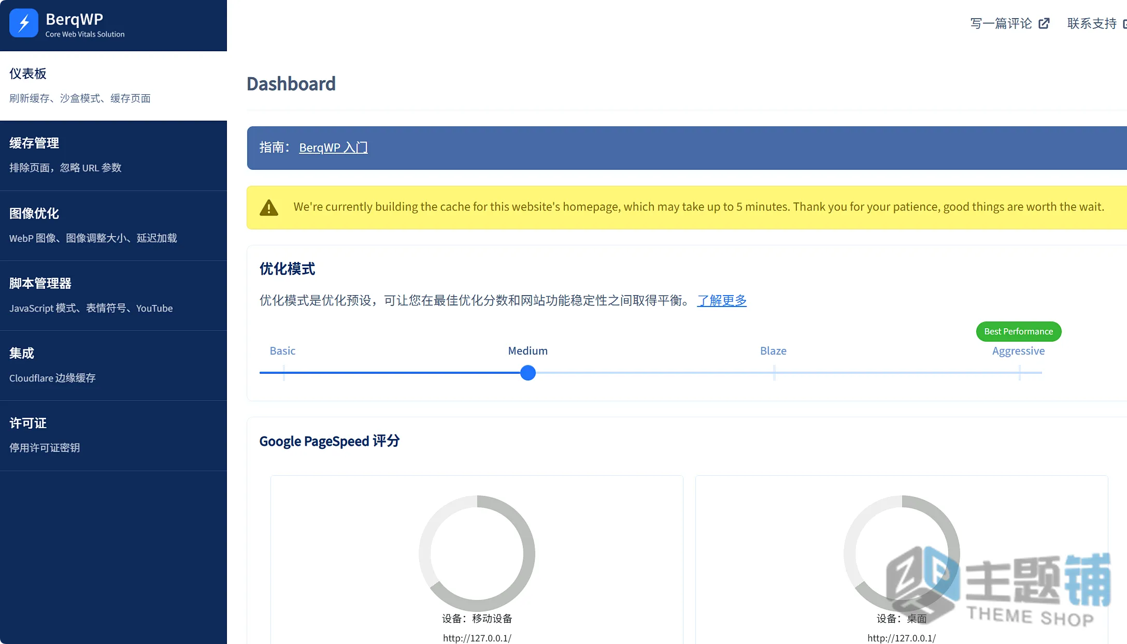The image size is (1127, 644).
Task: Open the 许可证 license section
Action: click(113, 435)
